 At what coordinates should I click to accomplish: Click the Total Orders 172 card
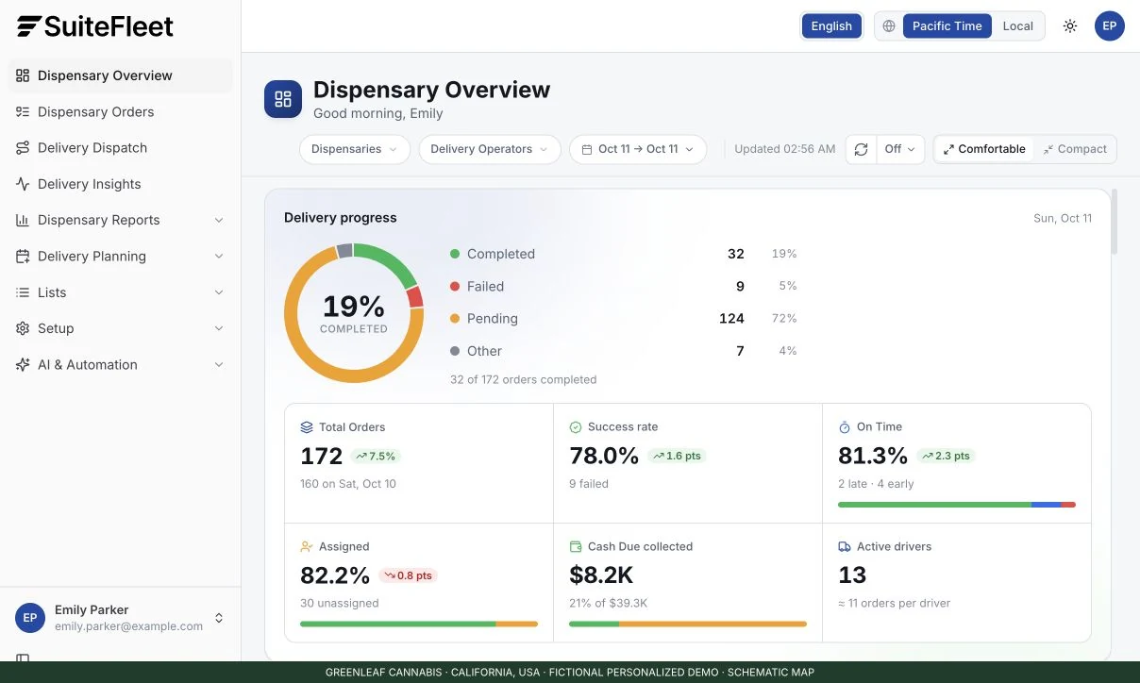point(419,463)
